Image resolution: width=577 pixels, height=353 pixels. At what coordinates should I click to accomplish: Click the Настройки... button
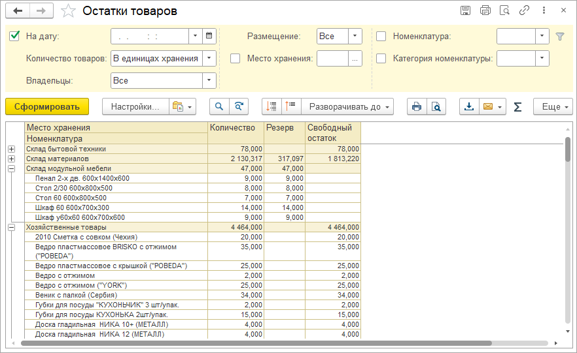pos(135,106)
